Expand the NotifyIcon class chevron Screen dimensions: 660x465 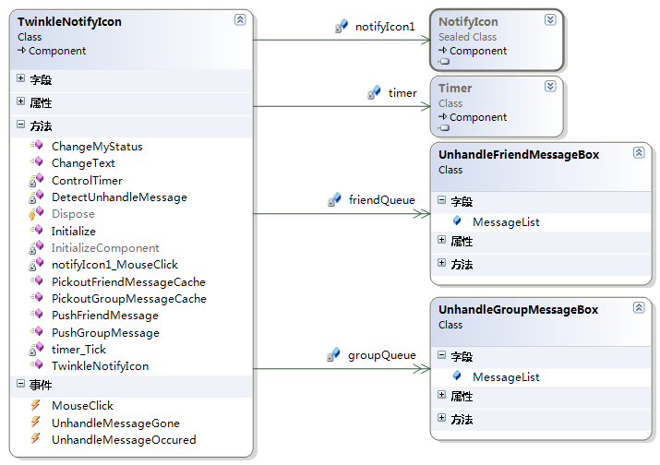(x=550, y=19)
